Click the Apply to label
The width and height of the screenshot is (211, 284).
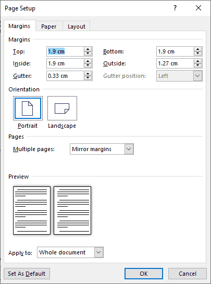point(20,253)
